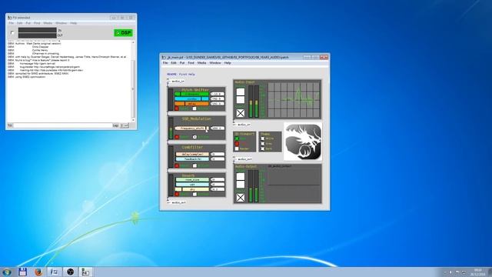Click the lower white square in Audio-Output

coord(241,184)
